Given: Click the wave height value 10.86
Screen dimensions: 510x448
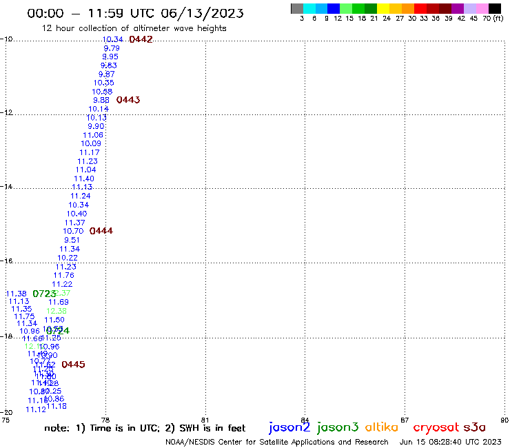Looking at the screenshot, I should (x=54, y=399).
